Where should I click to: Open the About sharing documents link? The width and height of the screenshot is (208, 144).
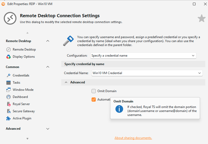coord(133,138)
